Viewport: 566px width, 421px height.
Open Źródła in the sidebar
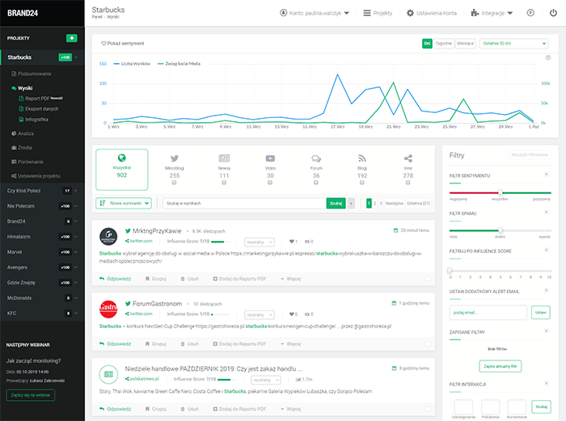click(x=22, y=148)
